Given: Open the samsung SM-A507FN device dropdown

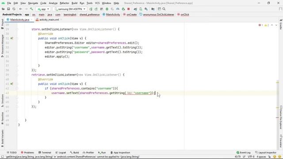Looking at the screenshot, I should (x=70, y=9).
